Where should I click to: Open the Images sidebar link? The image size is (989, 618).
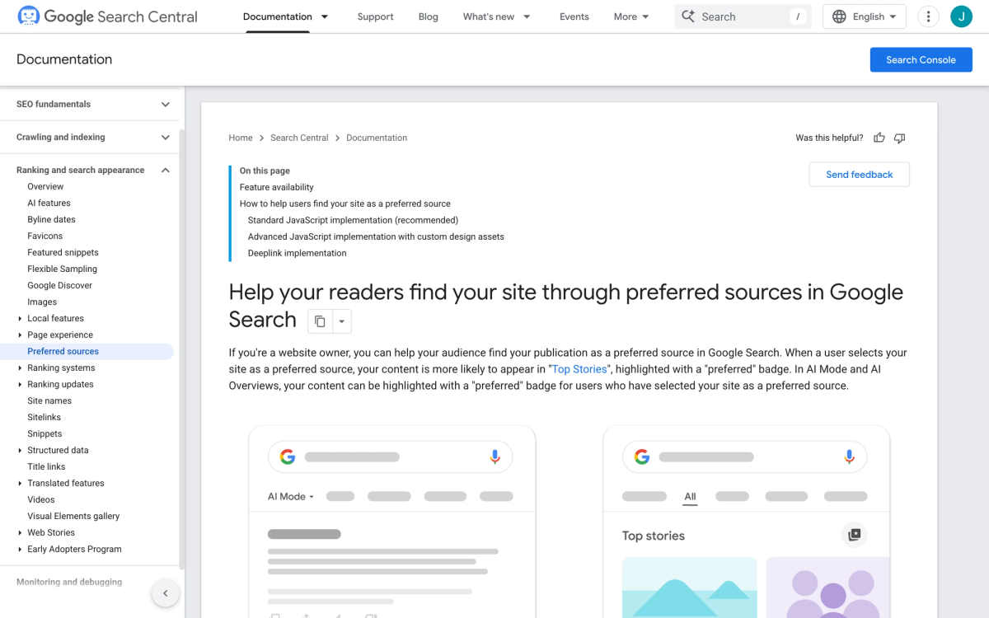coord(42,302)
